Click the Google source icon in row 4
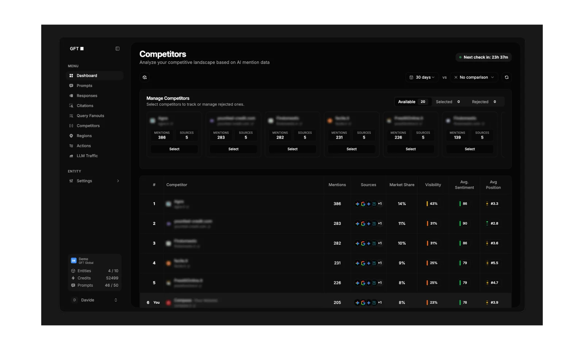The height and width of the screenshot is (350, 584). click(363, 263)
